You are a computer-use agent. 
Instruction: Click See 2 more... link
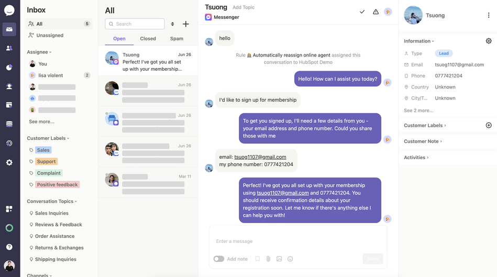click(418, 110)
